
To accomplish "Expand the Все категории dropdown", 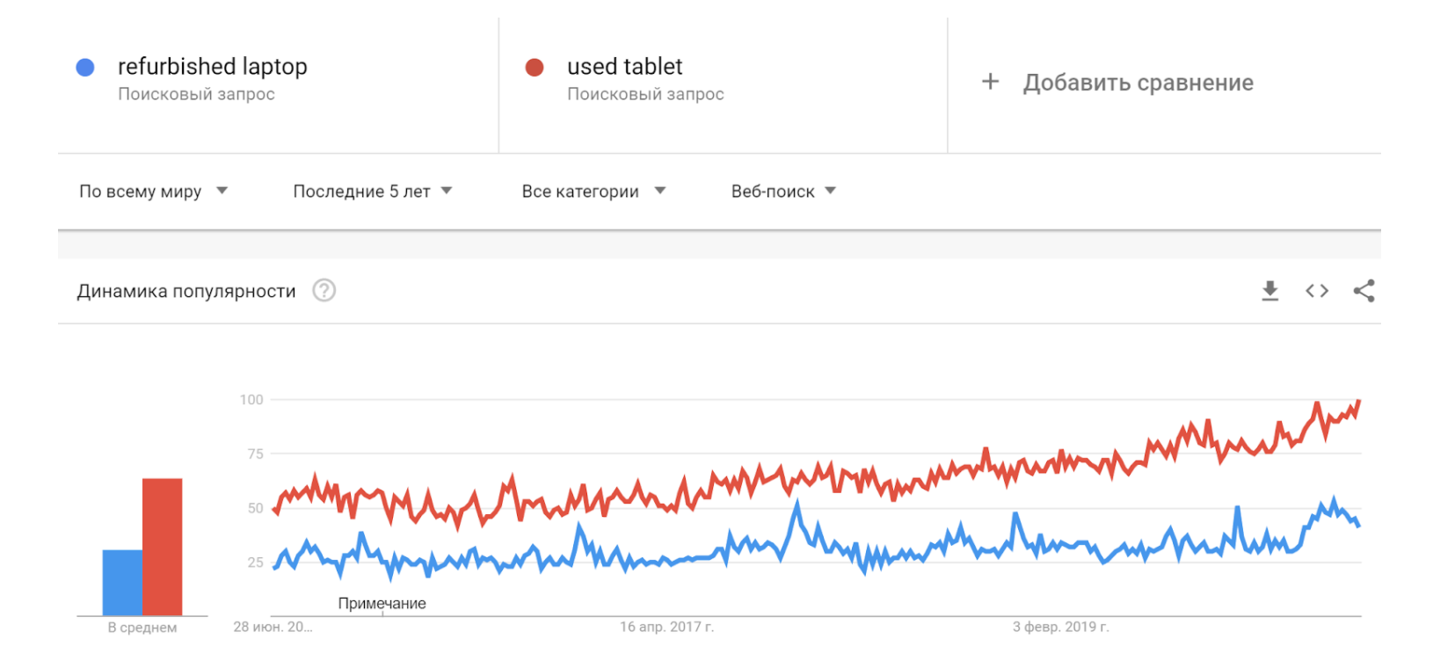I will (594, 192).
